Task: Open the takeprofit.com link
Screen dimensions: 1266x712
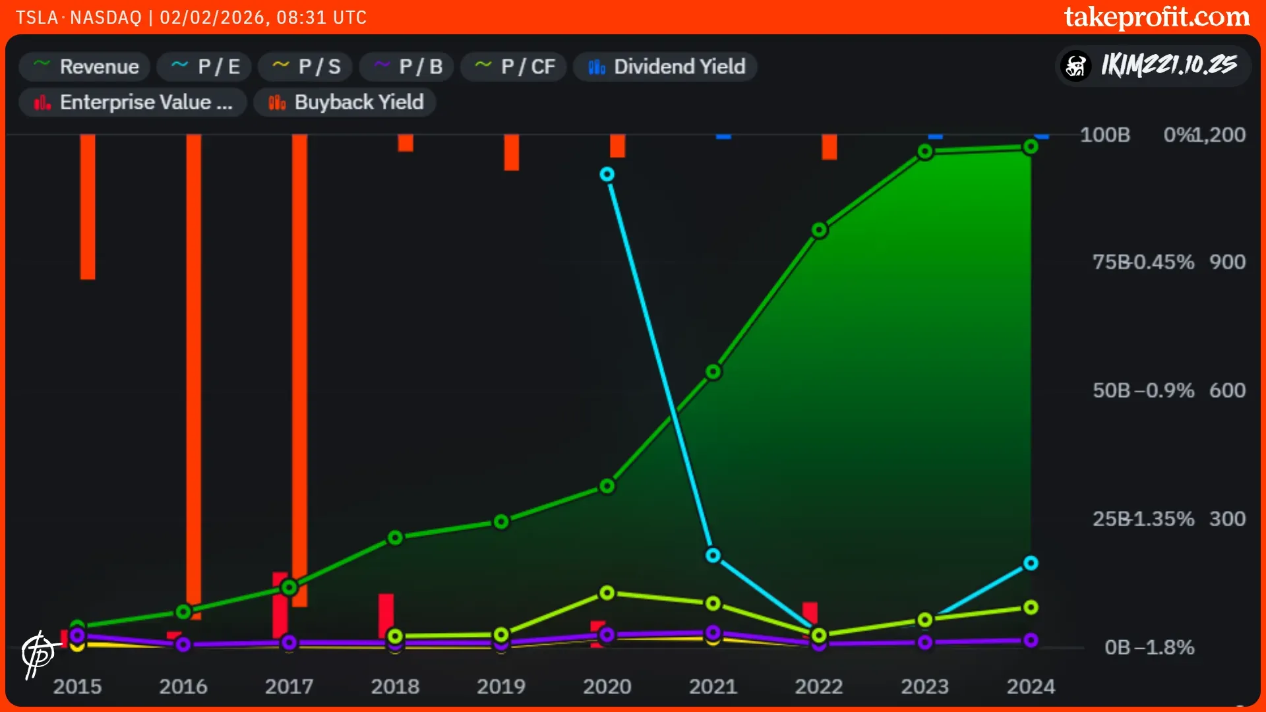Action: point(1157,16)
